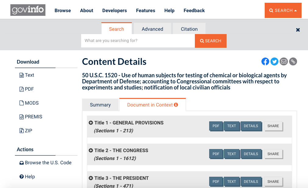Expand Title 2 - The Congress
The height and width of the screenshot is (188, 308).
pos(91,151)
